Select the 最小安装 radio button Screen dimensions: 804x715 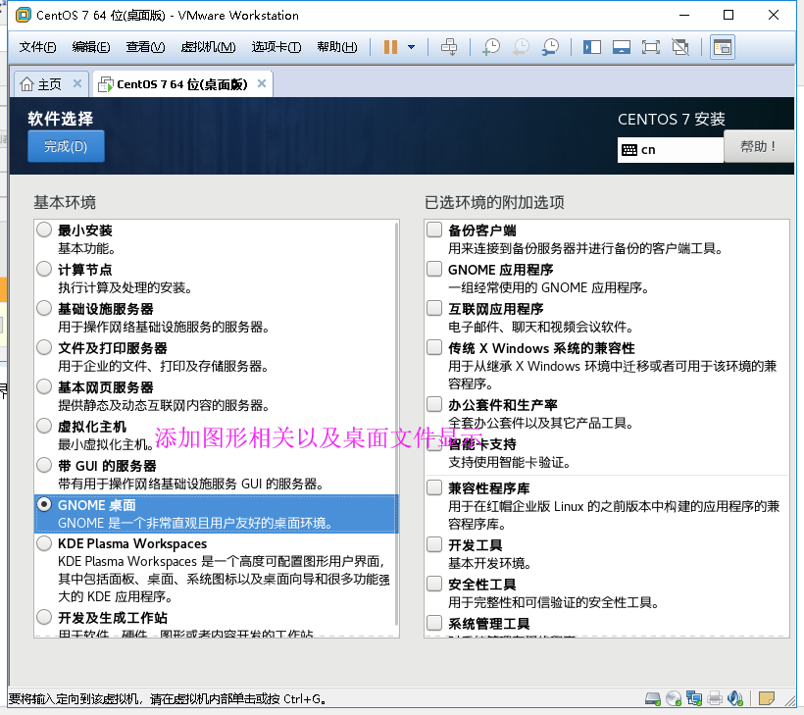tap(44, 230)
